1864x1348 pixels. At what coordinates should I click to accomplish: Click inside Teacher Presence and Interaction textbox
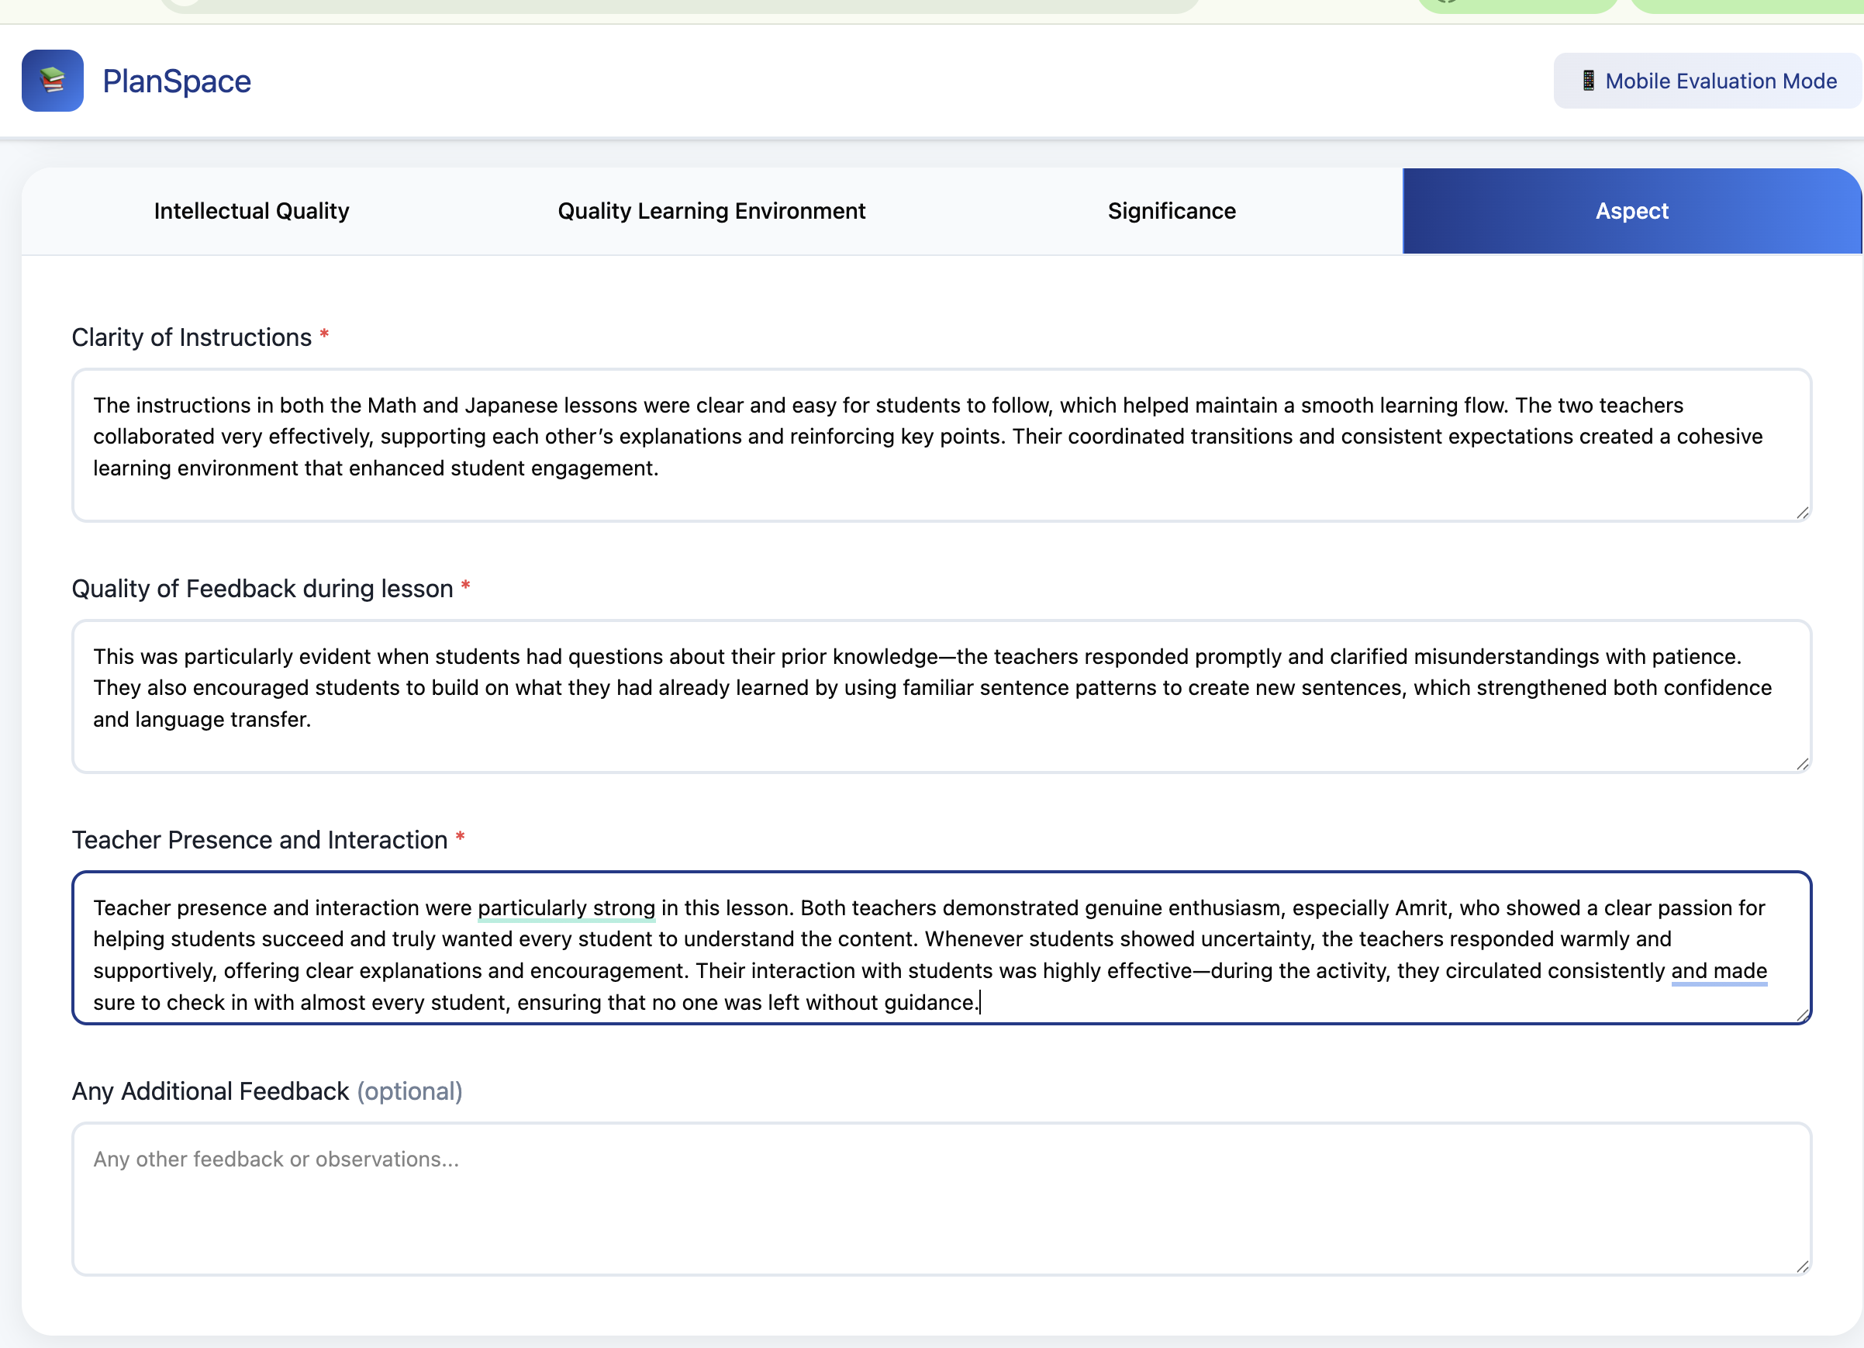[x=941, y=948]
